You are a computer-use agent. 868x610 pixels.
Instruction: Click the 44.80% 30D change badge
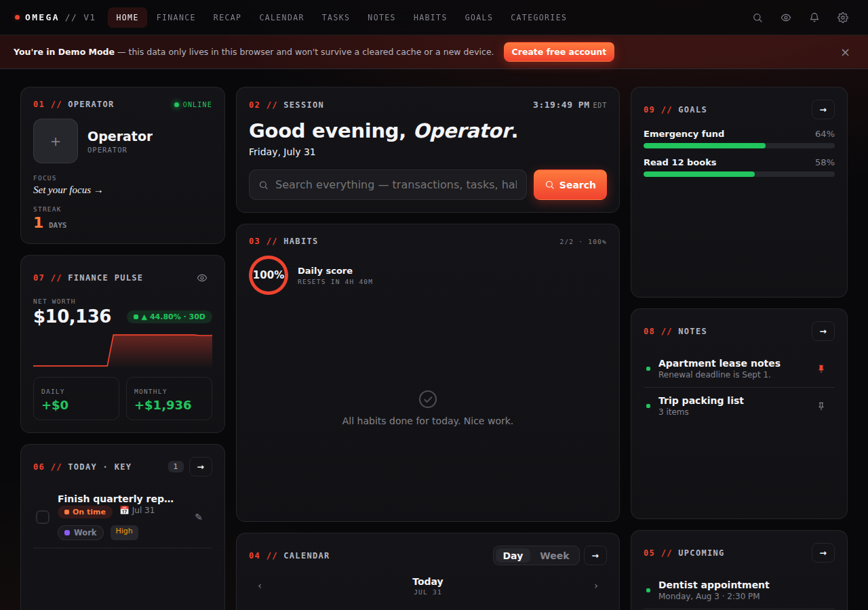click(170, 317)
